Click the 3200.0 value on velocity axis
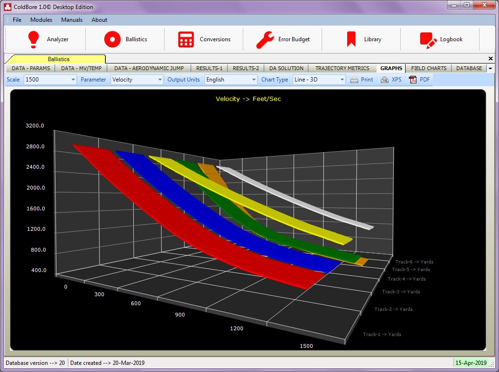Image resolution: width=499 pixels, height=372 pixels. (x=35, y=126)
